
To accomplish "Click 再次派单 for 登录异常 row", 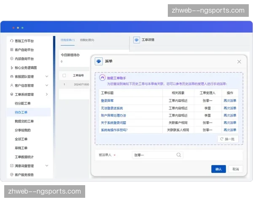I will [x=230, y=101].
